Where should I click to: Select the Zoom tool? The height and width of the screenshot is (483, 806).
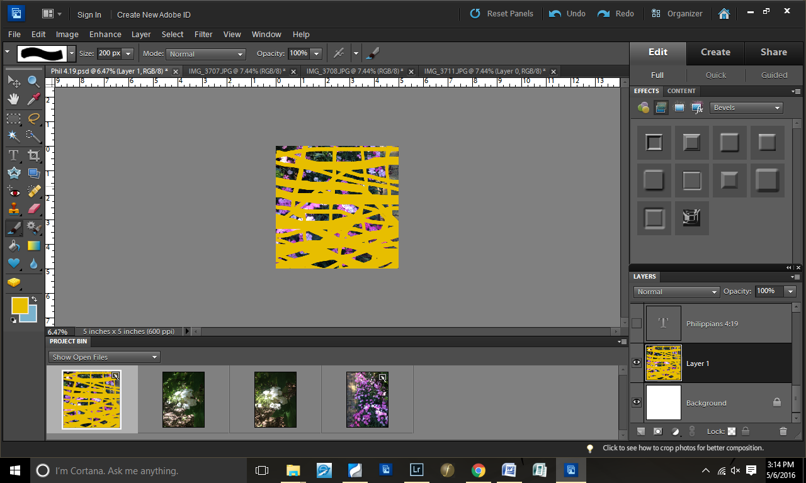click(34, 81)
